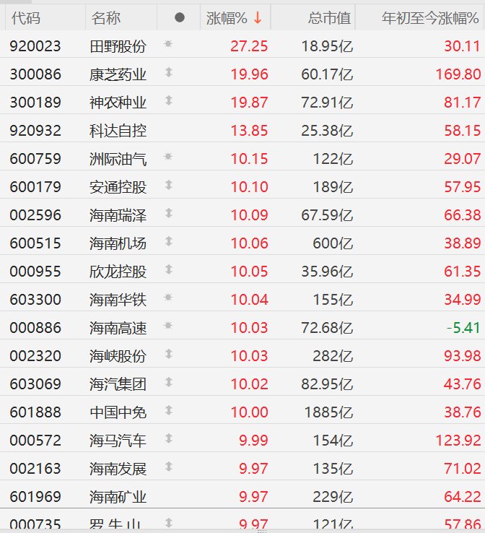Click the marker icon for 安通控股
Screen dimensions: 485x533
pos(169,185)
